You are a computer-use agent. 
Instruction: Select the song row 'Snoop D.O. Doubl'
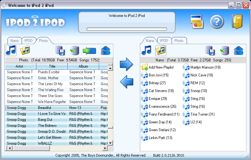coord(56,132)
